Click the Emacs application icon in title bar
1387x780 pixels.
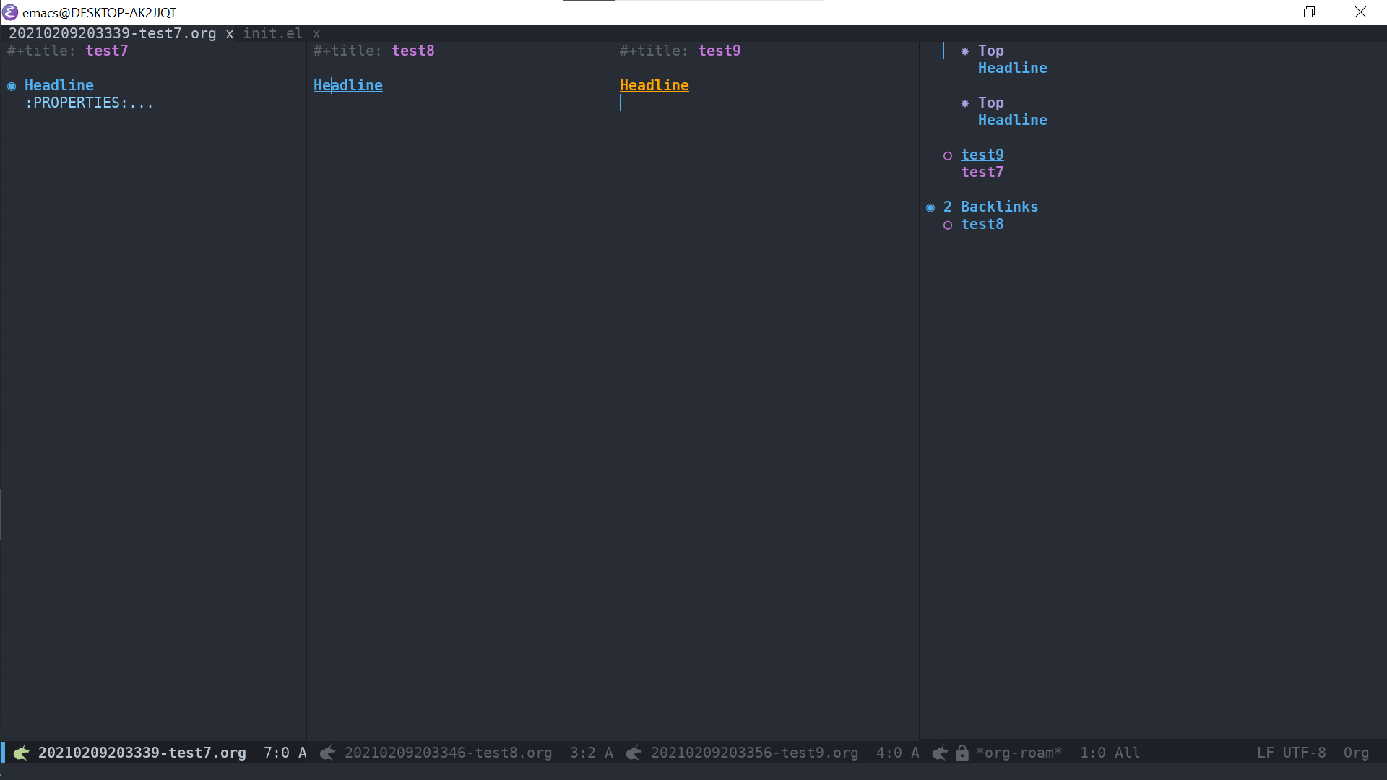click(10, 12)
